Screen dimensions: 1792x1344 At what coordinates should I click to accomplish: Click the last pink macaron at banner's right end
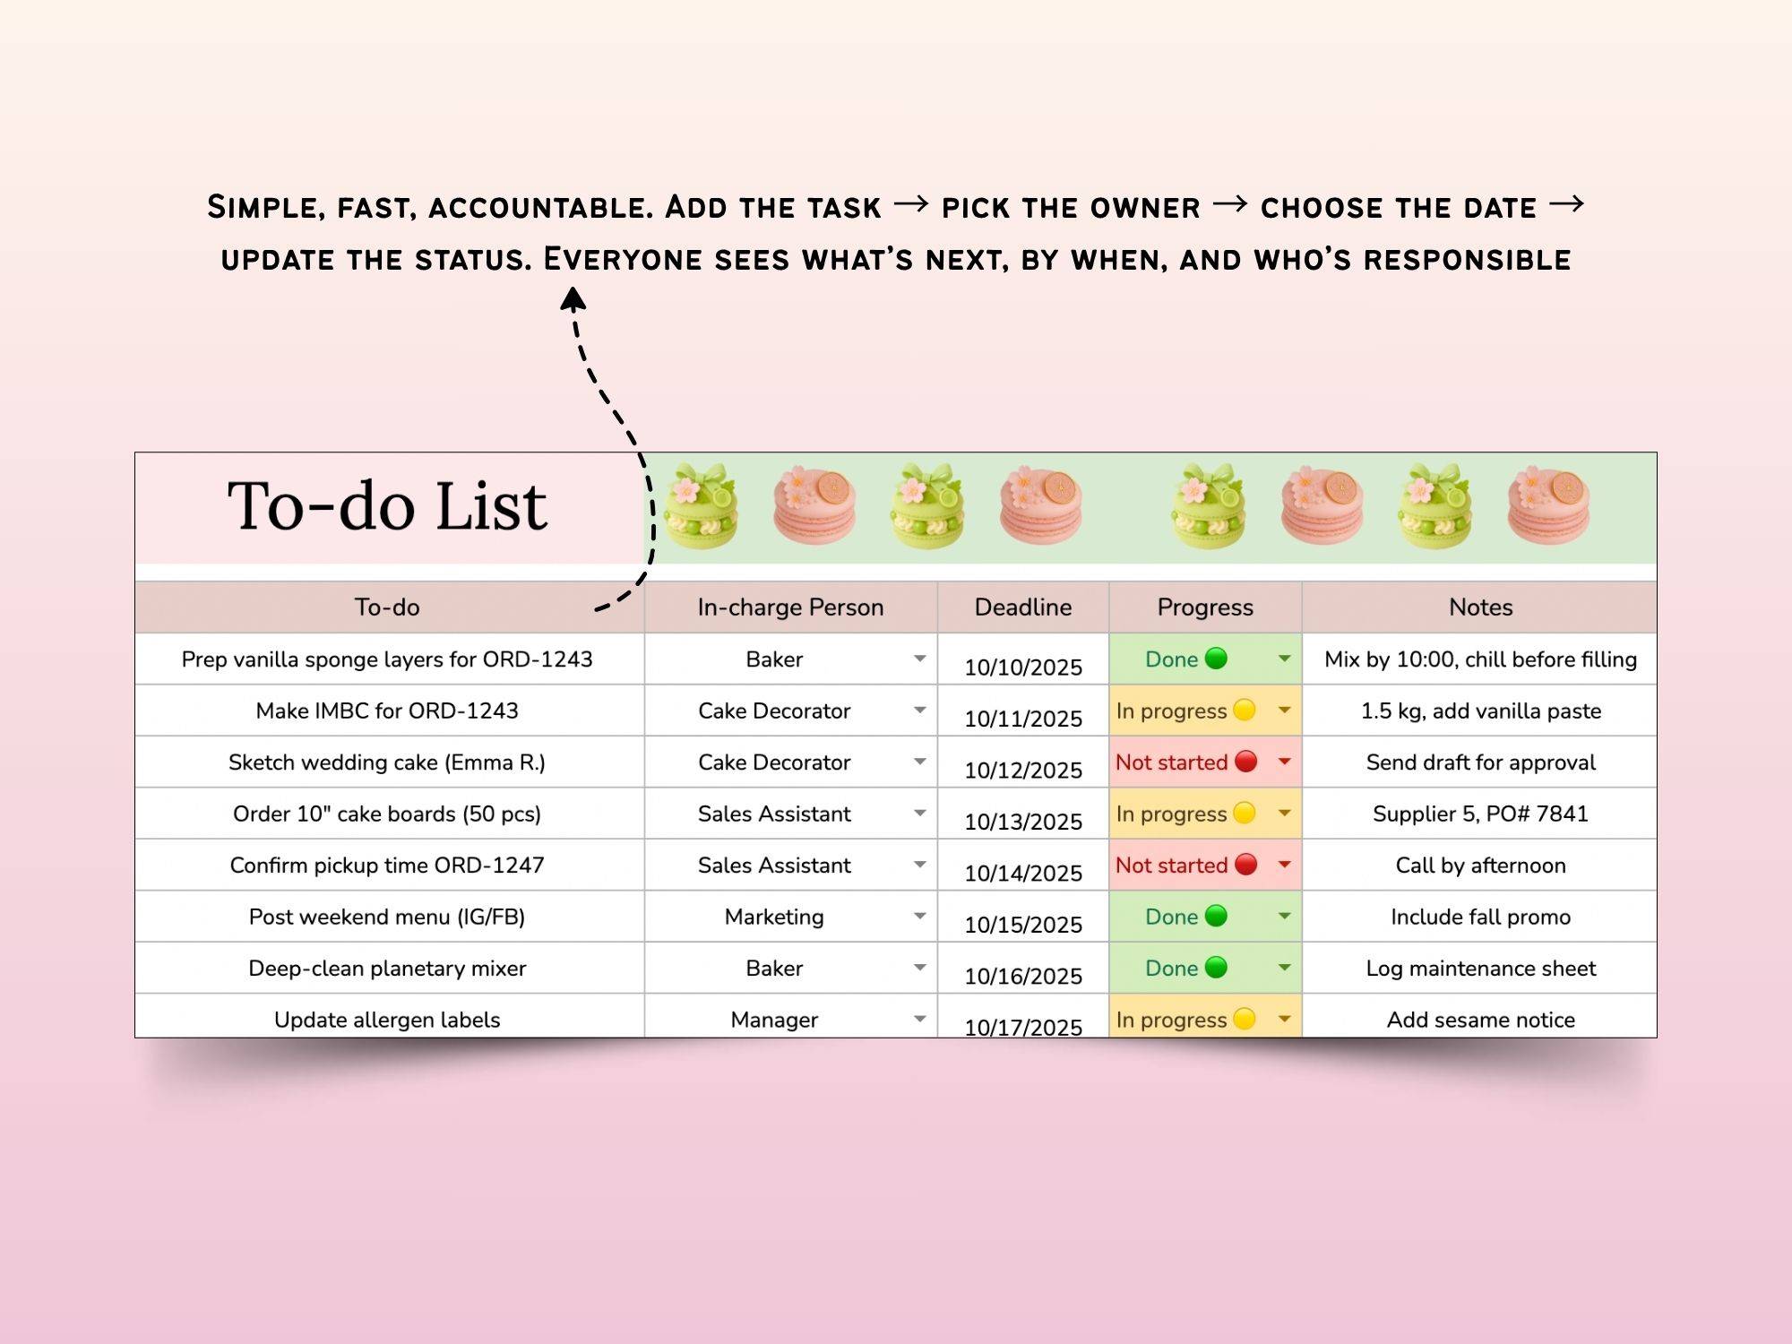(1548, 506)
